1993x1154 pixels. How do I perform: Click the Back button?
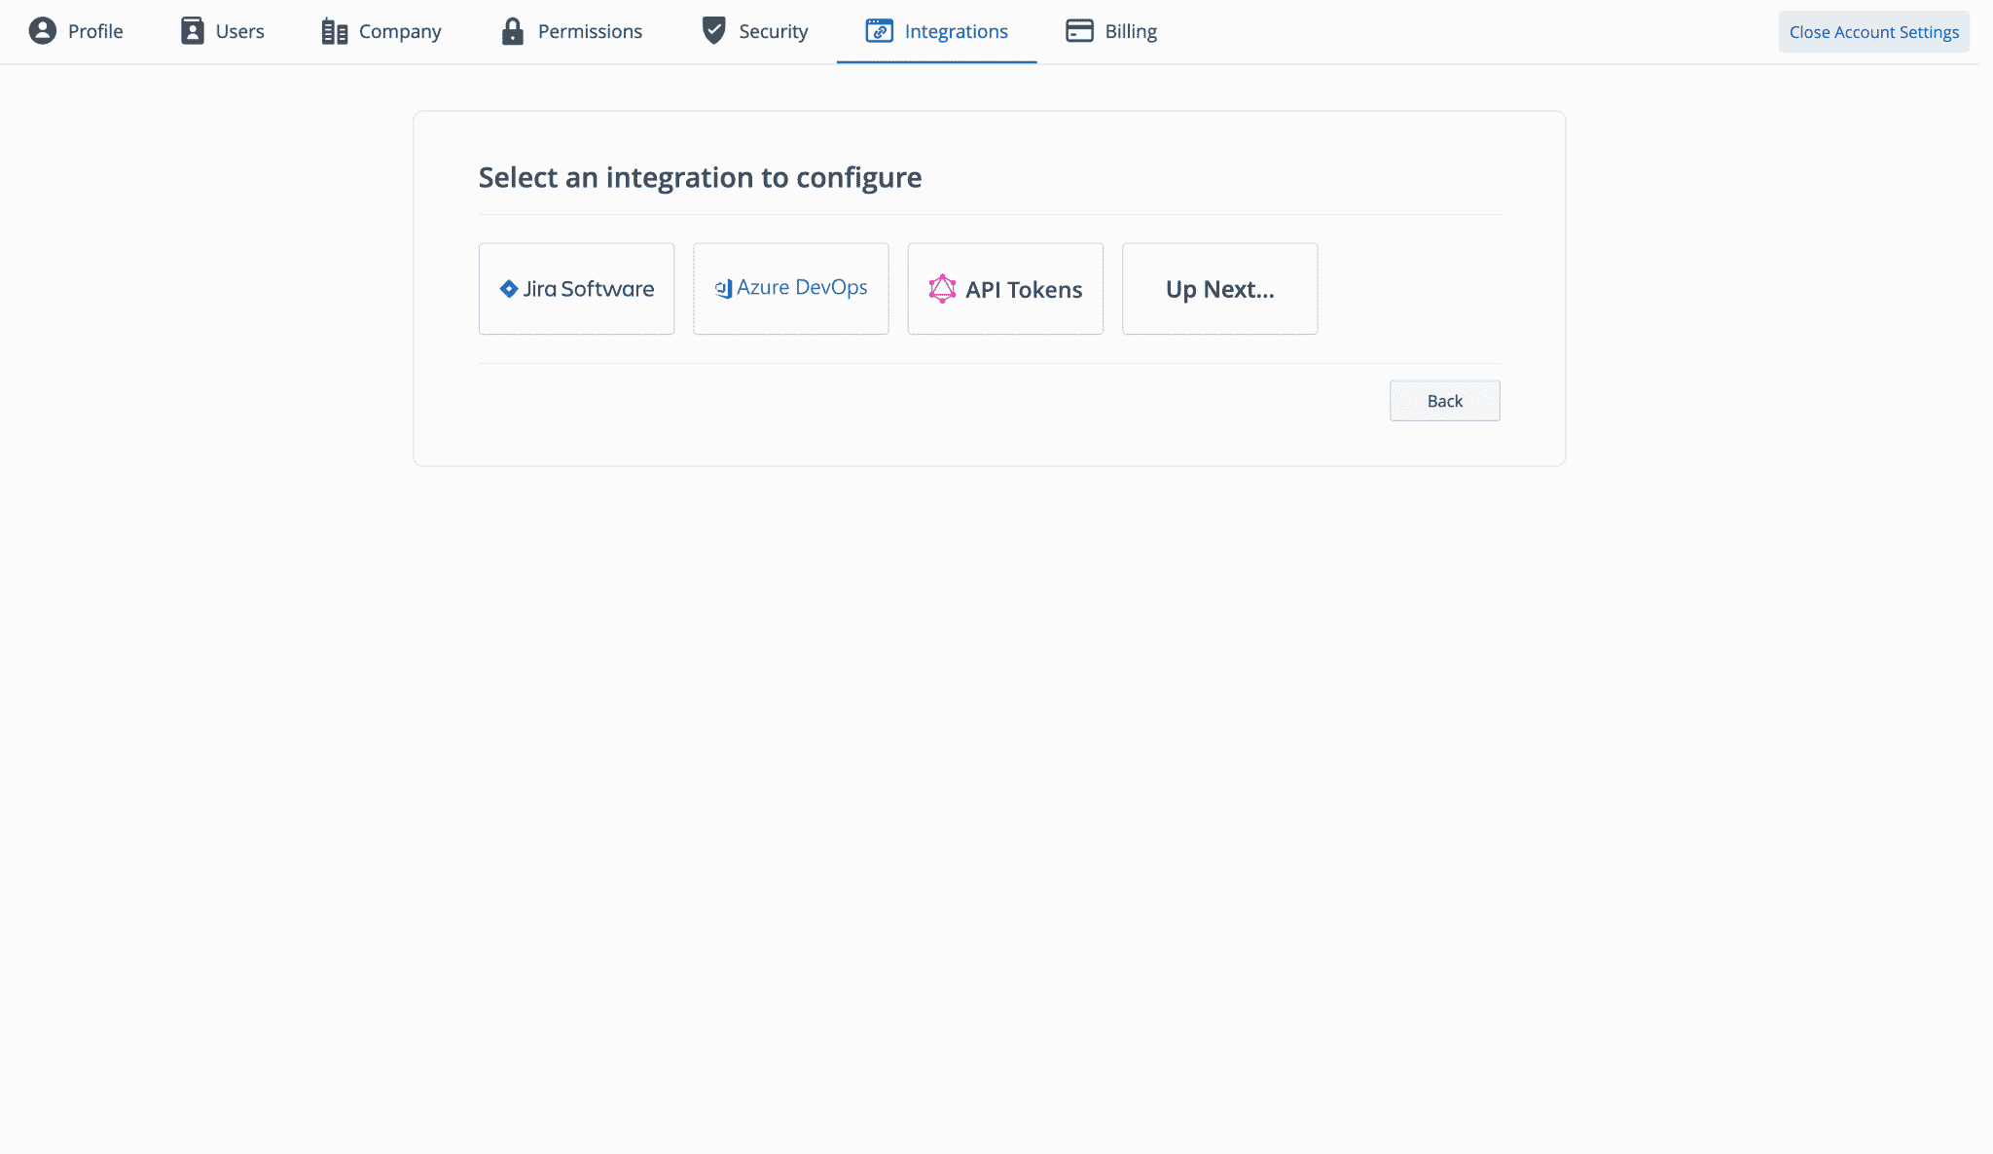coord(1443,400)
